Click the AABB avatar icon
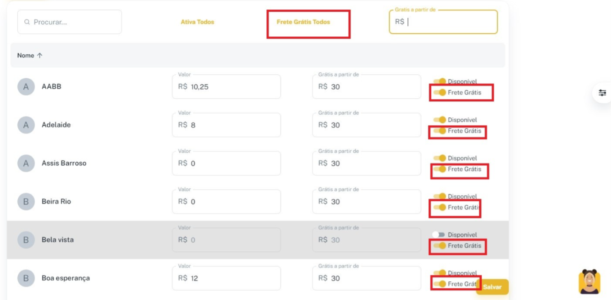The width and height of the screenshot is (611, 300). tap(26, 87)
